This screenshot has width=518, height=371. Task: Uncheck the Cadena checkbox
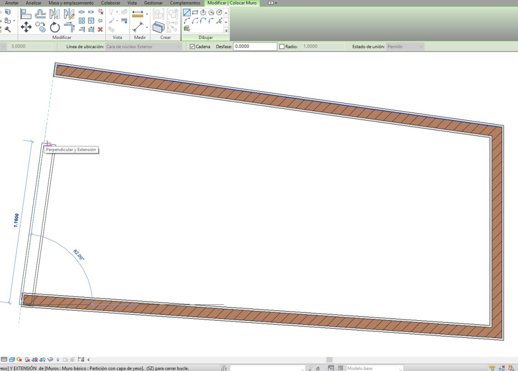click(192, 47)
